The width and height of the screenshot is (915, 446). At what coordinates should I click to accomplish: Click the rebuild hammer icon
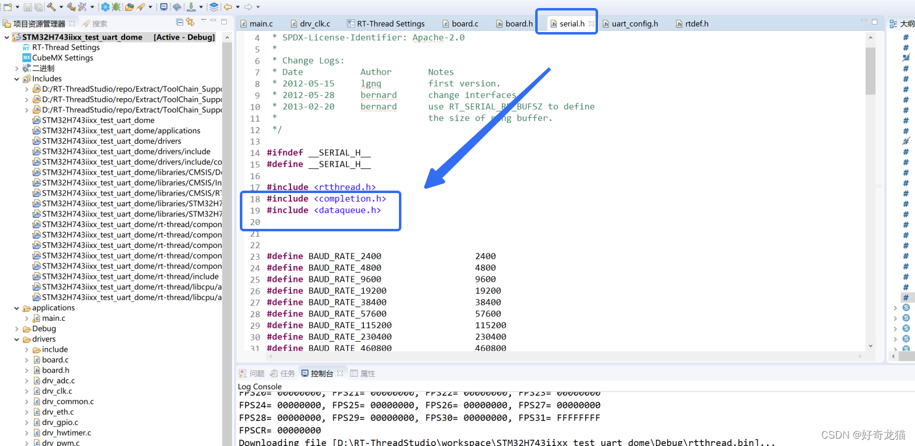pos(72,7)
